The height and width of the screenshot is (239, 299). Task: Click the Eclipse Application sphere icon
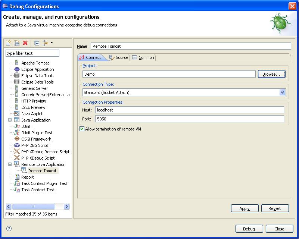coord(17,69)
